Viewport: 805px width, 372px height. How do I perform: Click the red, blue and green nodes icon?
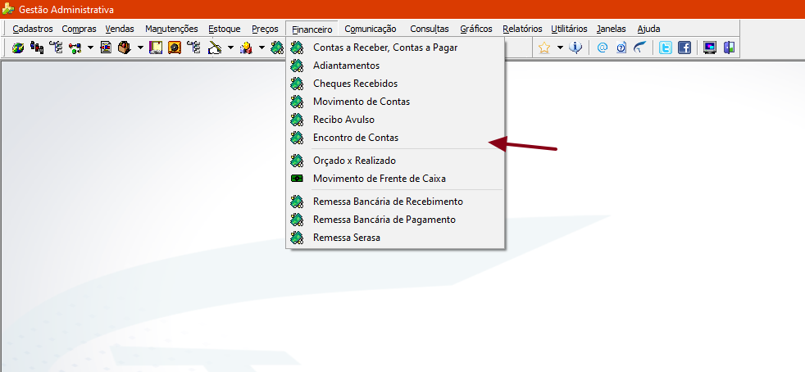point(75,48)
